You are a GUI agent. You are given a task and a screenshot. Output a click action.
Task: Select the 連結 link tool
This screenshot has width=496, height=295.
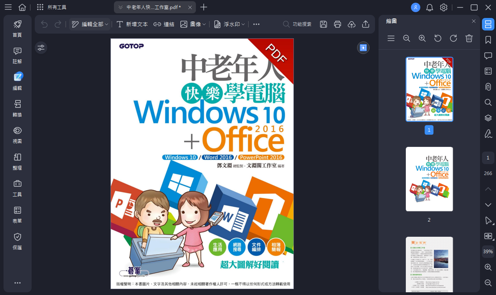[167, 24]
